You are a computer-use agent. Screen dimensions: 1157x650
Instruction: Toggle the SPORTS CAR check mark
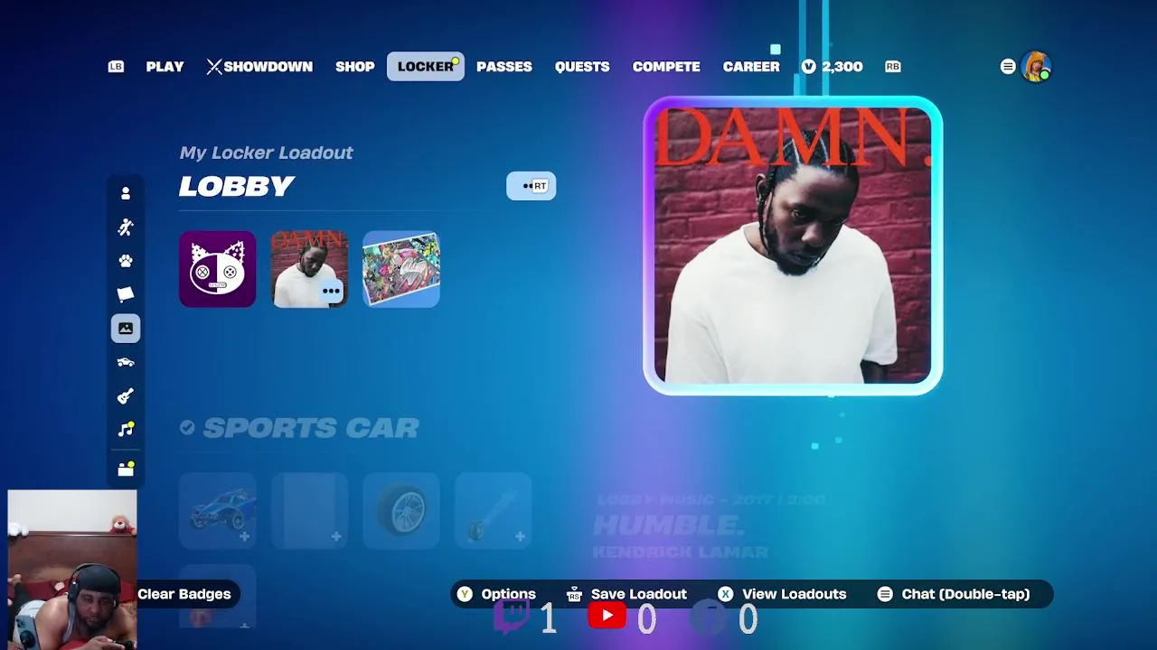(x=187, y=427)
